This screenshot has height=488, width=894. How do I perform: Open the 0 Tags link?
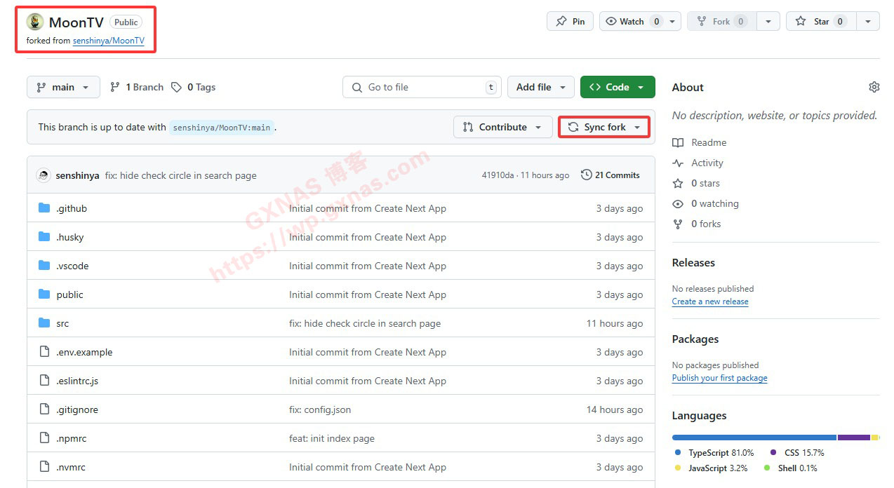(x=194, y=87)
